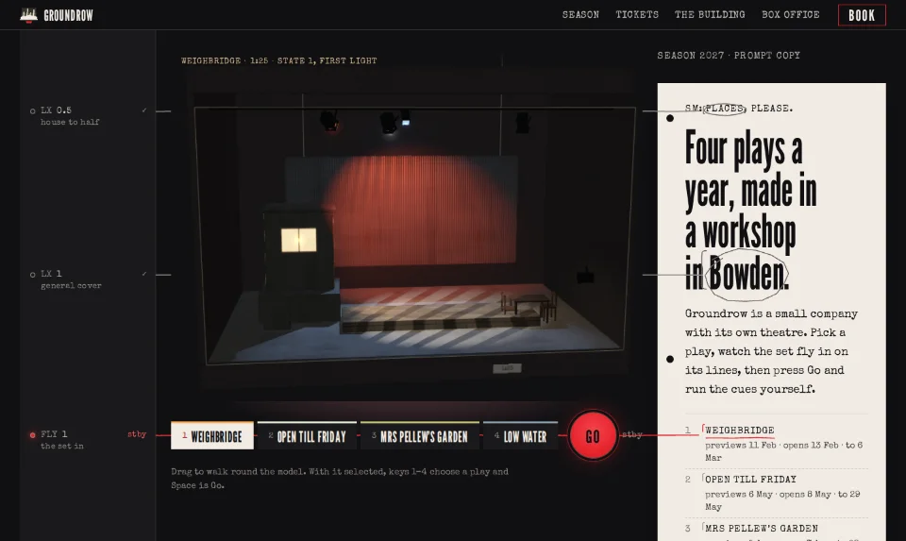Screen dimensions: 906x541
Task: Click the red FLY 1 standby dot
Action: click(32, 435)
